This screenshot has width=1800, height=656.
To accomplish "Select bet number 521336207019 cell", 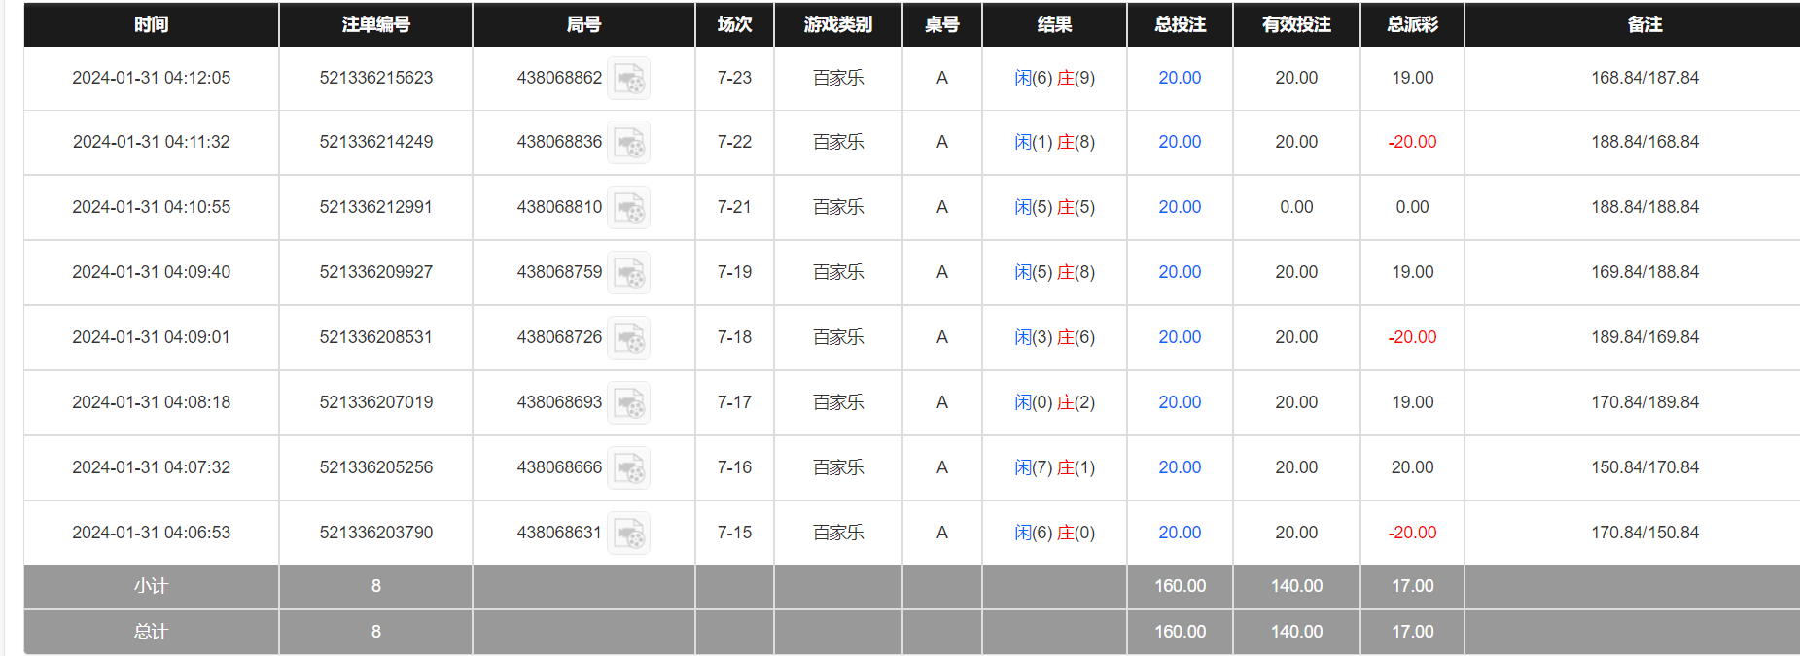I will [375, 402].
